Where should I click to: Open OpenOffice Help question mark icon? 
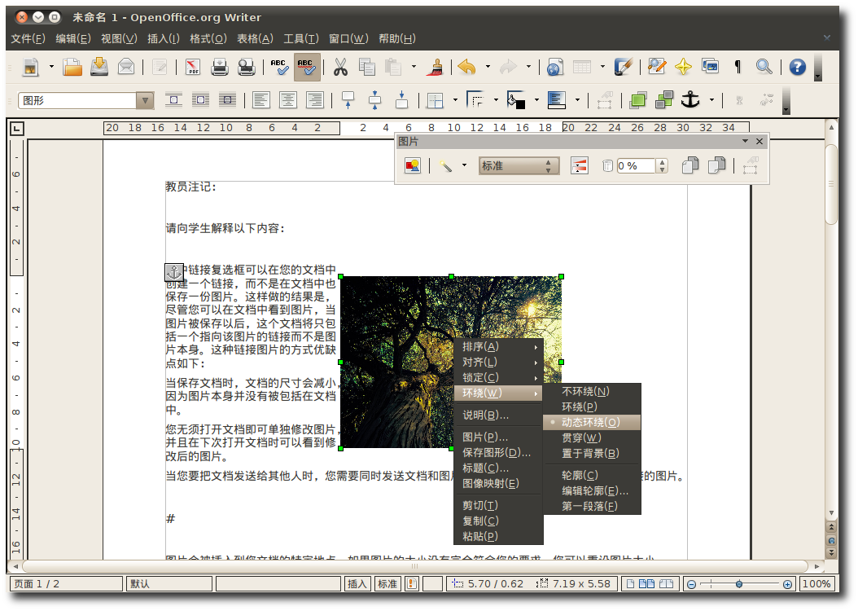click(797, 67)
